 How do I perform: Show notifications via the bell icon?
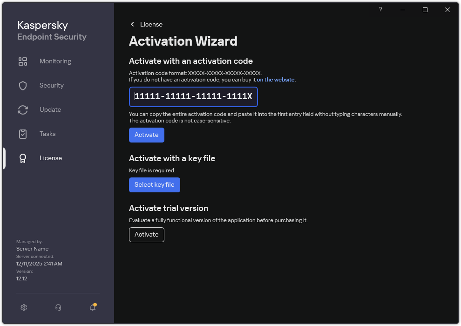coord(93,308)
